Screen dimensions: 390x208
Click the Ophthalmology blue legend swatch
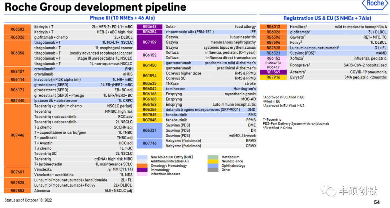213,166
